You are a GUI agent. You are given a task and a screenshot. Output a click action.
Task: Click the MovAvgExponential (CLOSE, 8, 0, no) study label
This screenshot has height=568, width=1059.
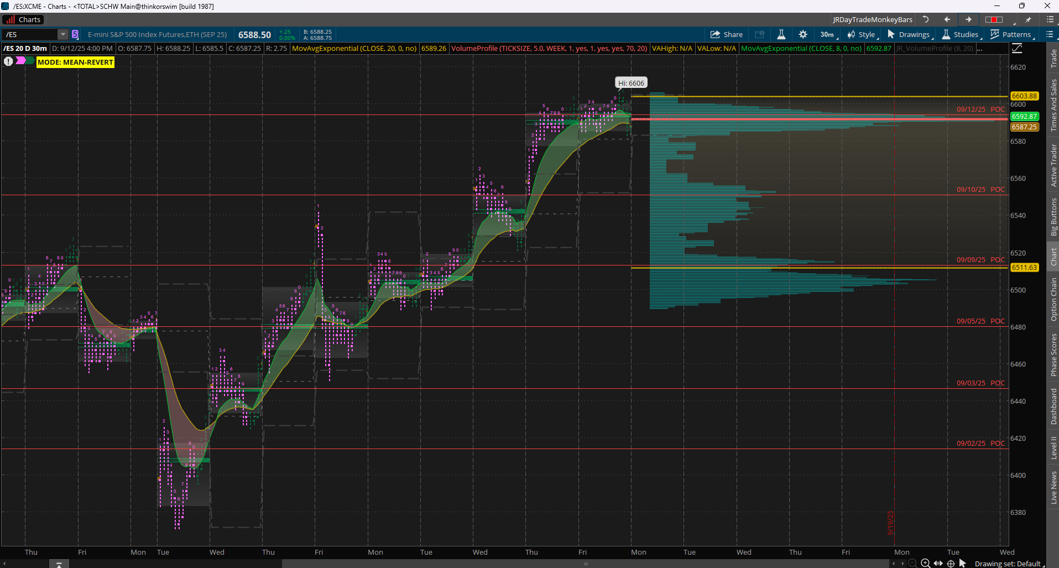[x=801, y=48]
